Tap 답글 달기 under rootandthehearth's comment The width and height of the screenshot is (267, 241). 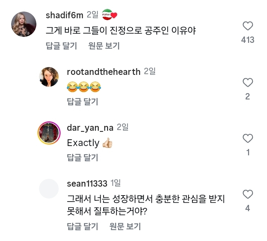click(x=82, y=102)
